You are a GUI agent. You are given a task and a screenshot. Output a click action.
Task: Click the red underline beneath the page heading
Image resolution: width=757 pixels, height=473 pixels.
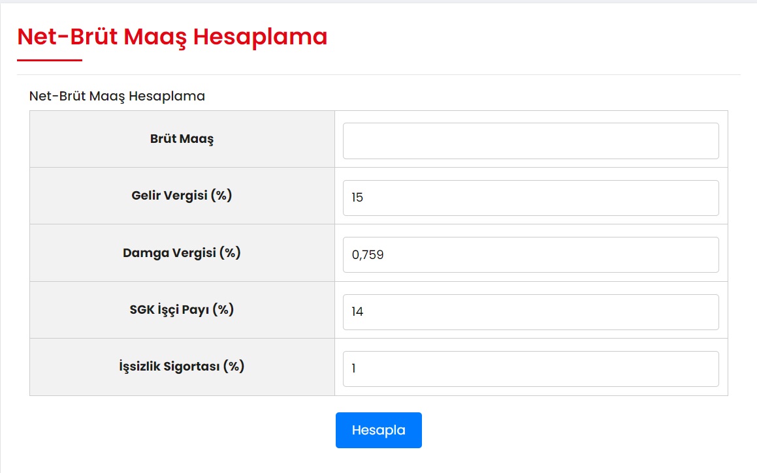click(x=50, y=60)
